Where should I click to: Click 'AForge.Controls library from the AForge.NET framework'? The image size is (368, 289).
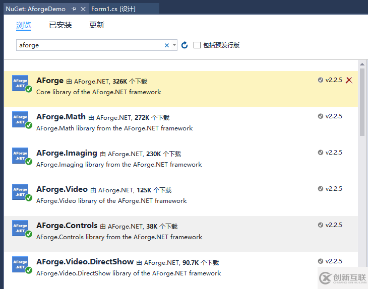tap(119, 237)
